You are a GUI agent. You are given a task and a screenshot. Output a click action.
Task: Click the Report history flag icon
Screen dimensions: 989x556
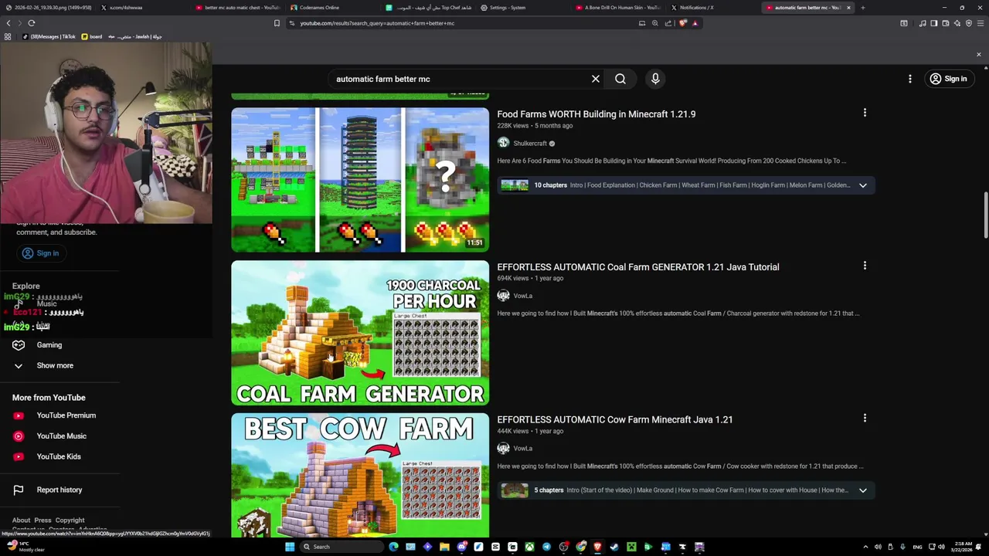19,490
